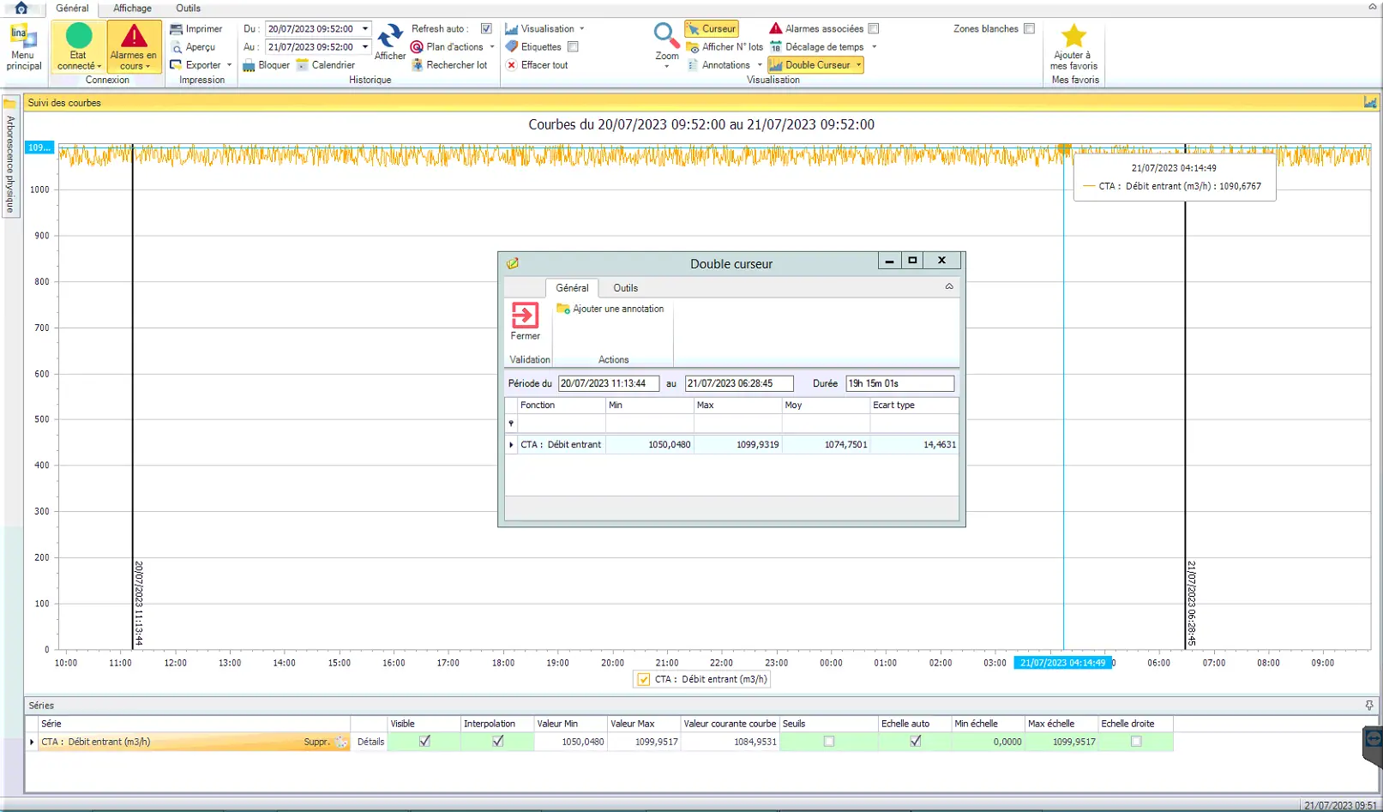The width and height of the screenshot is (1383, 812).
Task: Toggle CTA Débit entrant legend checkbox
Action: click(644, 680)
